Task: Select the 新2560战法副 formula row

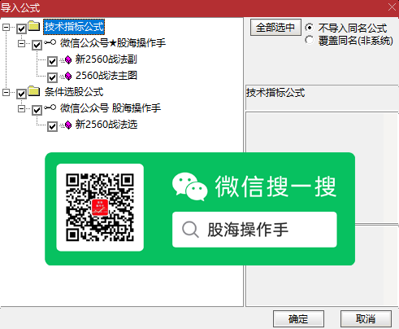Action: (x=106, y=59)
